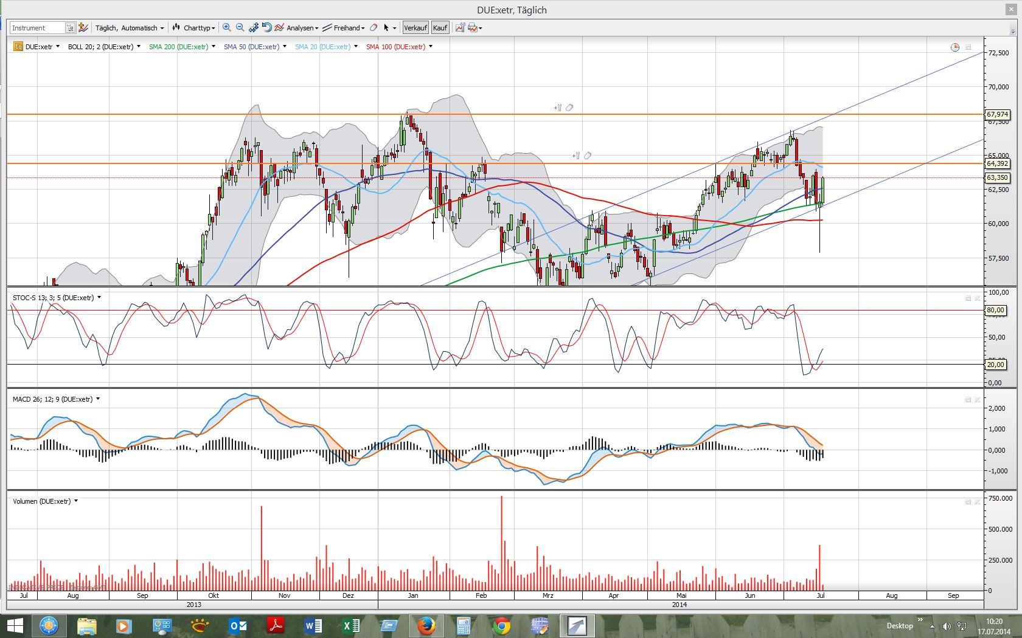
Task: Open the instrument search icon
Action: (70, 28)
